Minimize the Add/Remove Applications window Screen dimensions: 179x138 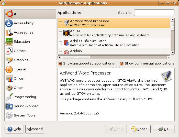pyautogui.click(x=161, y=3)
